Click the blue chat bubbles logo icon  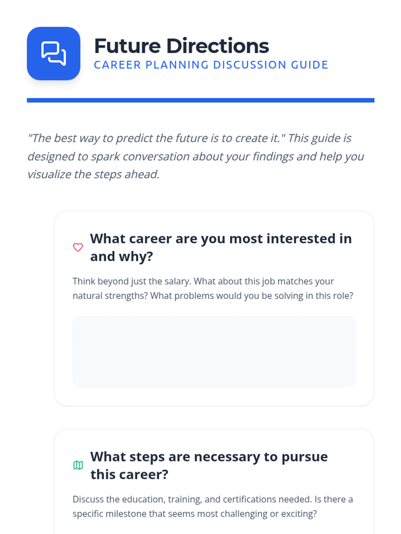53,53
